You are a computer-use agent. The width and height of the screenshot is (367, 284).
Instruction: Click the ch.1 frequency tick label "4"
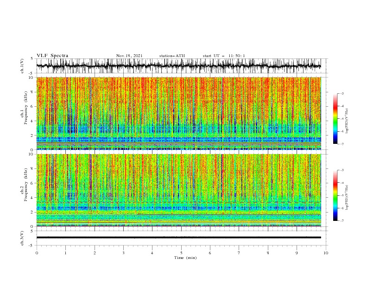(33, 121)
